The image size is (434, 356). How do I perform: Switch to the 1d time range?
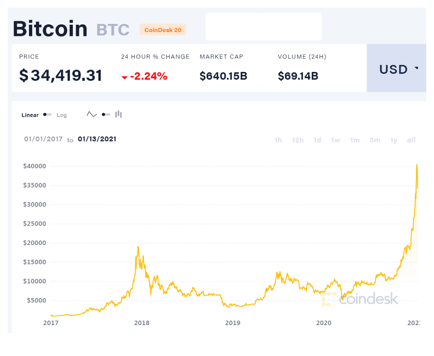[x=317, y=140]
